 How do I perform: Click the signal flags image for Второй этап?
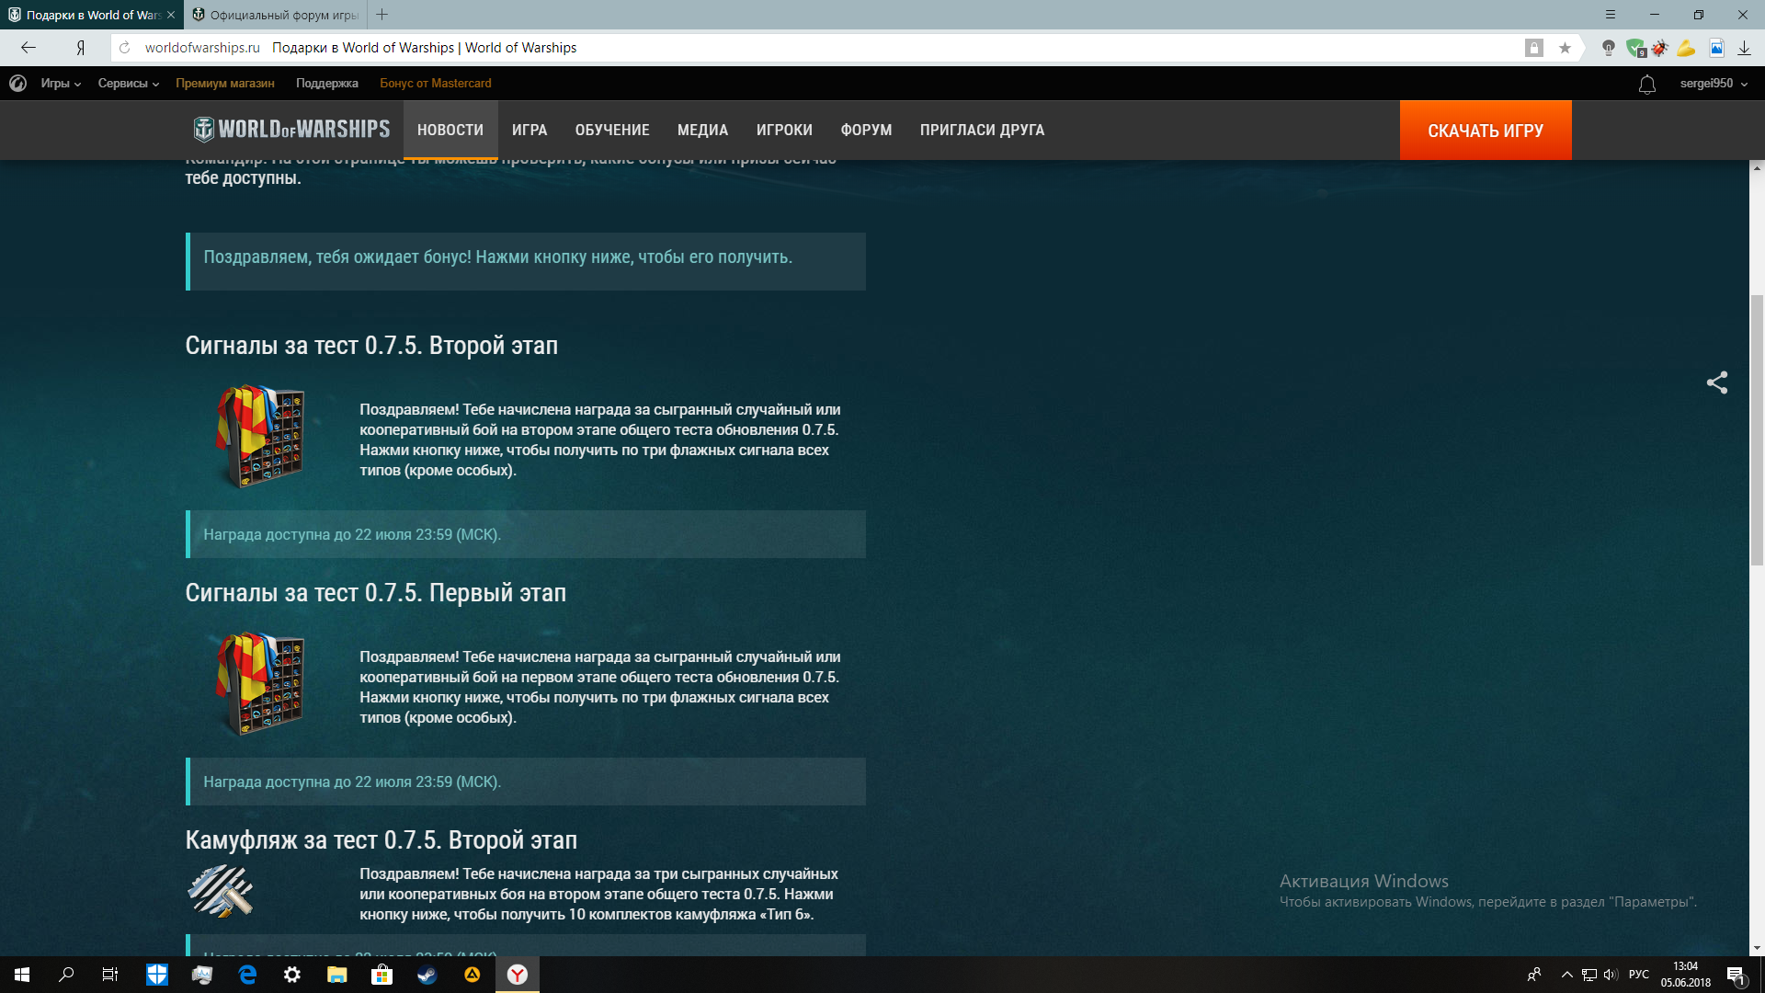coord(260,437)
